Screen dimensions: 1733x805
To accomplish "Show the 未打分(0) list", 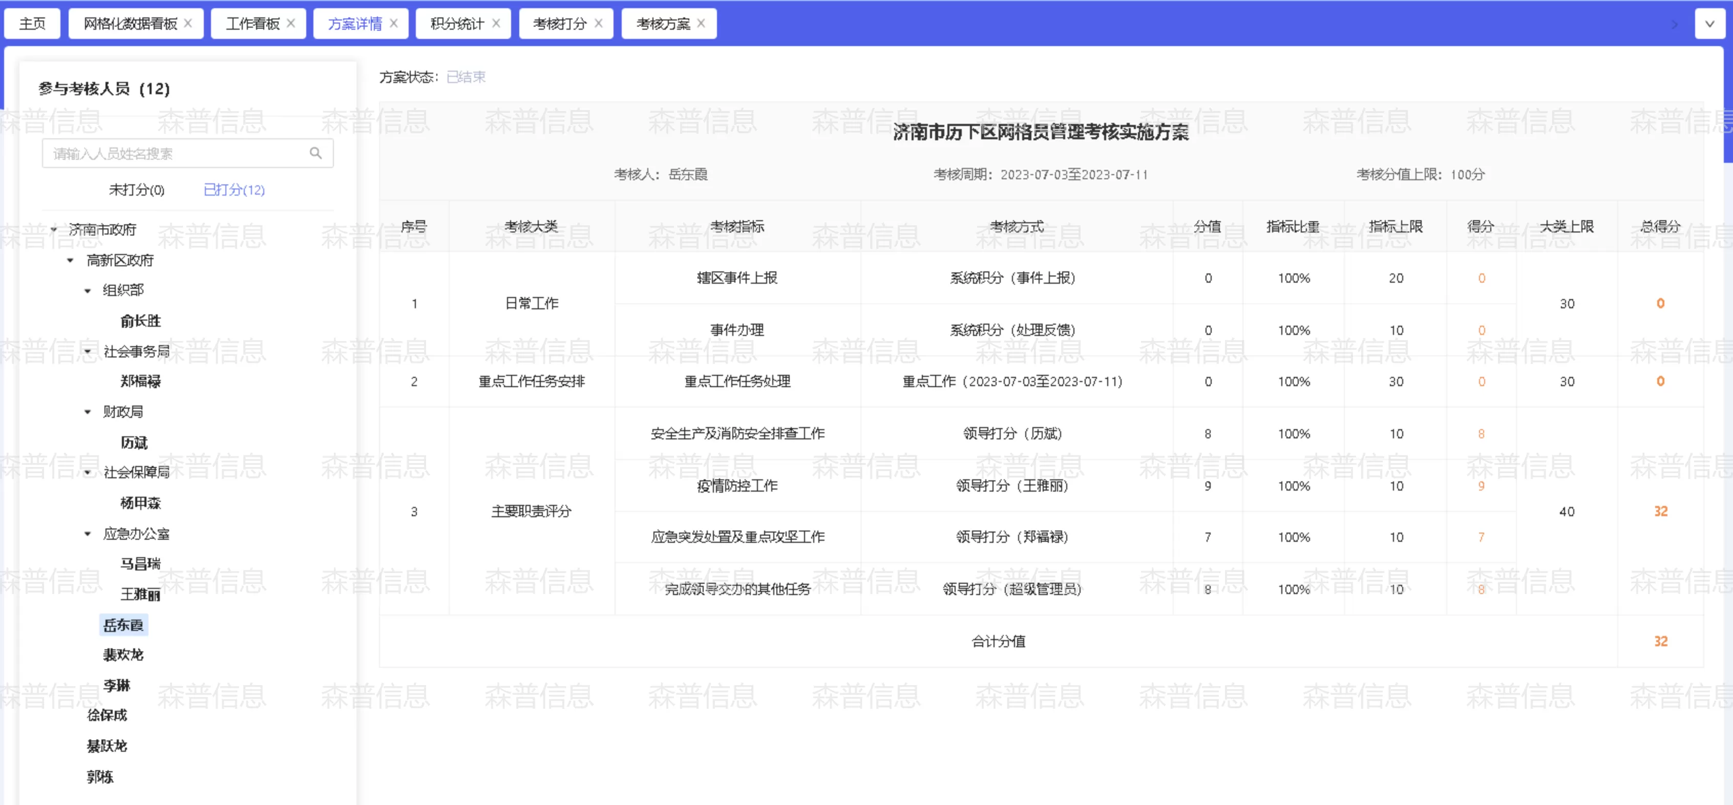I will pos(137,190).
